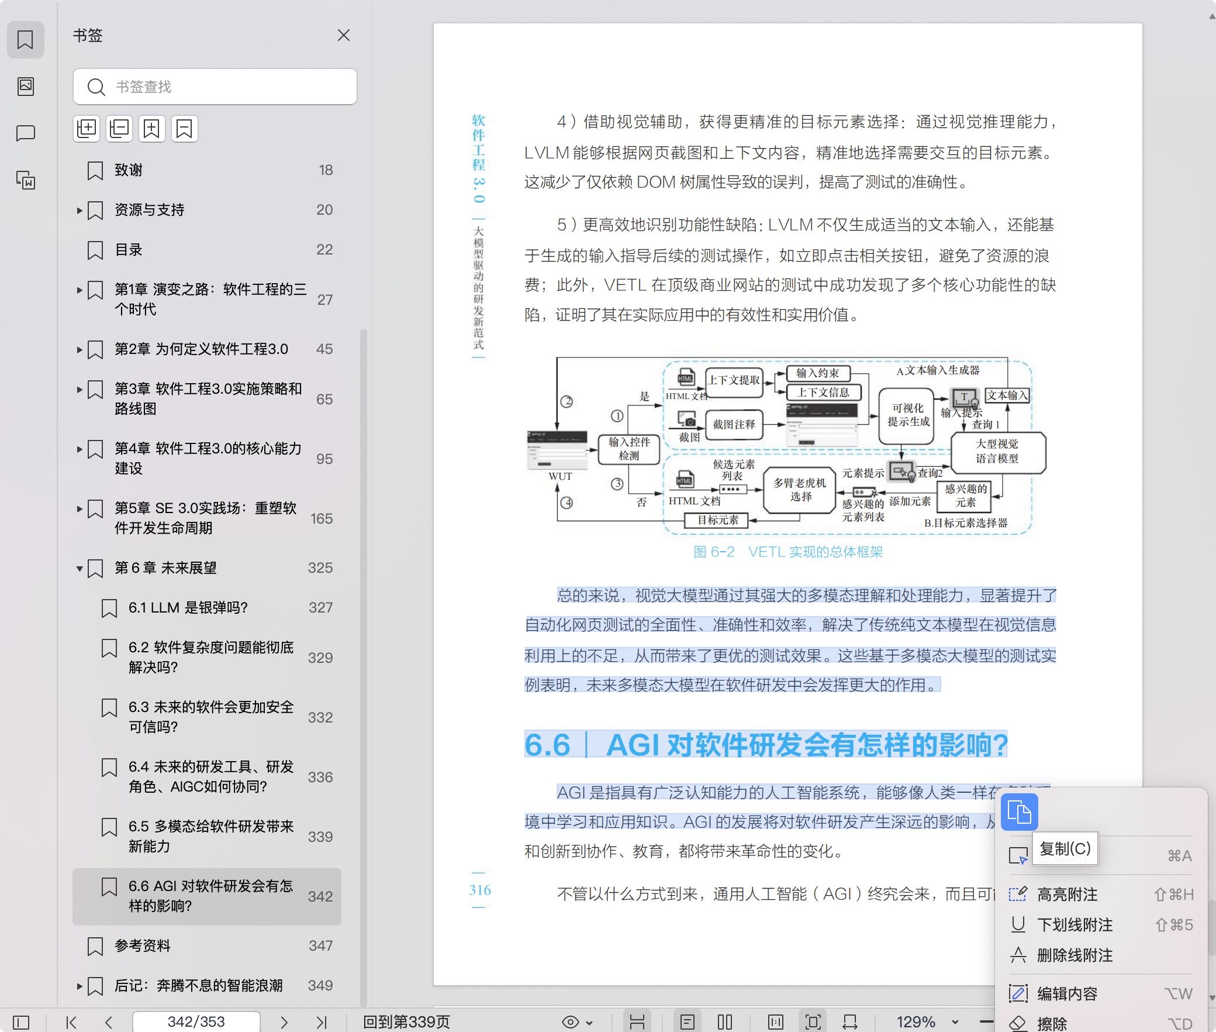
Task: Toggle single-page view mode
Action: (x=688, y=1022)
